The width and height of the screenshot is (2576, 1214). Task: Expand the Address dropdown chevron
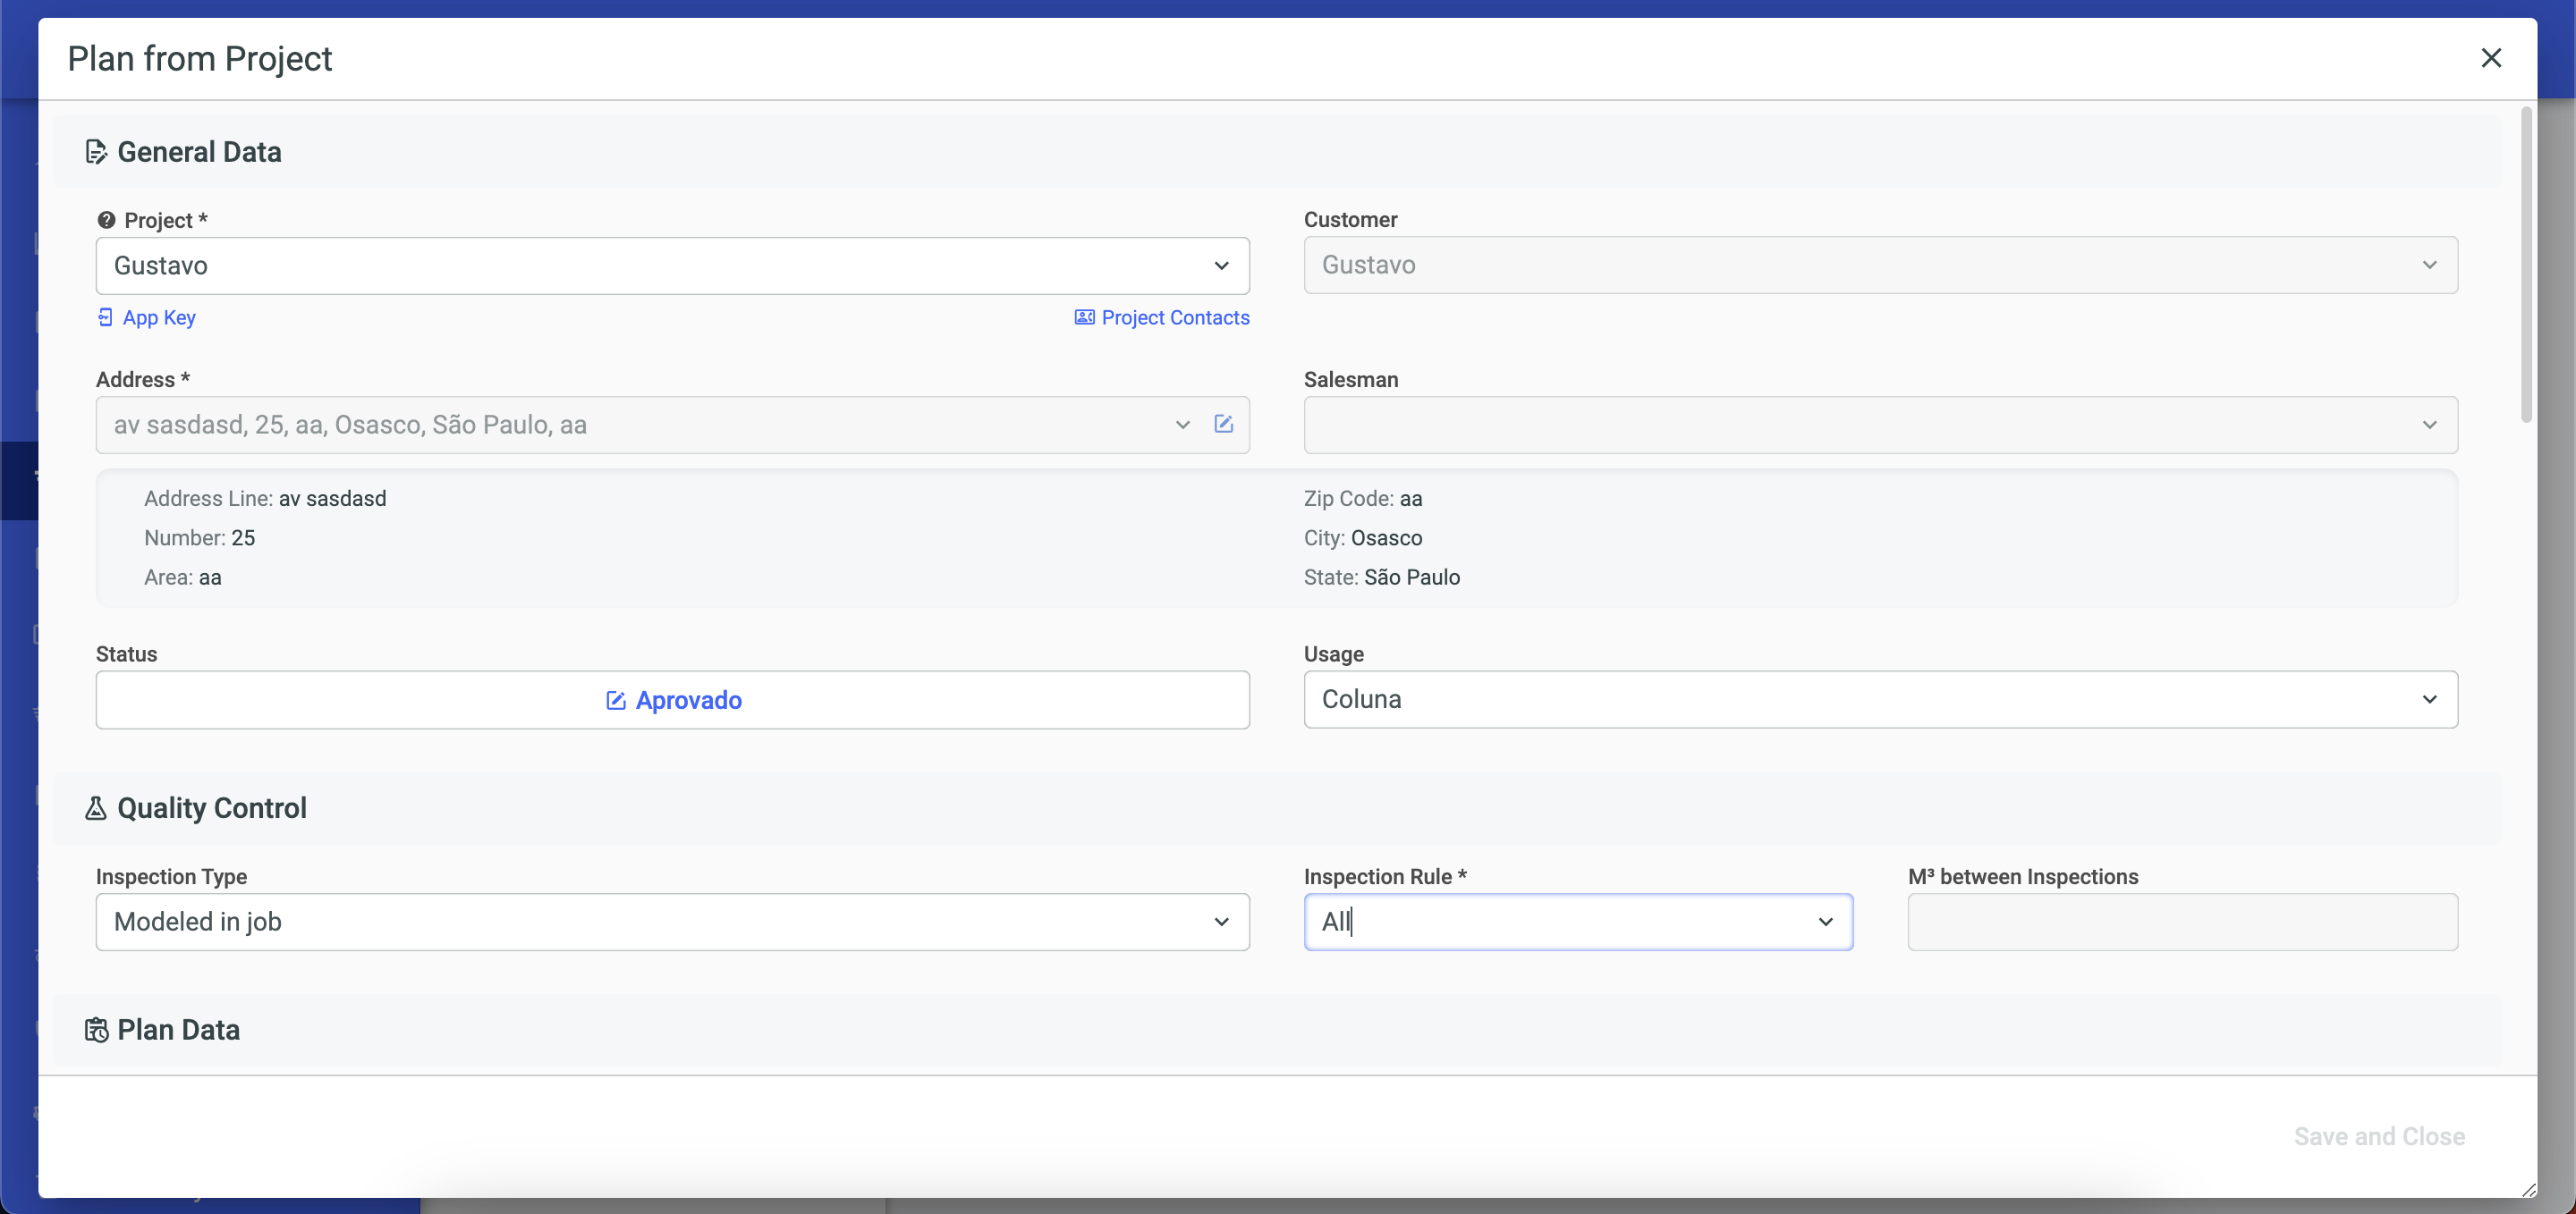click(x=1183, y=425)
